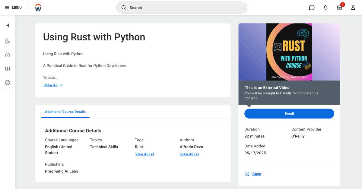Expand the sidebar with arrow icon
Viewport: 362px width, 189px height.
pos(8,25)
